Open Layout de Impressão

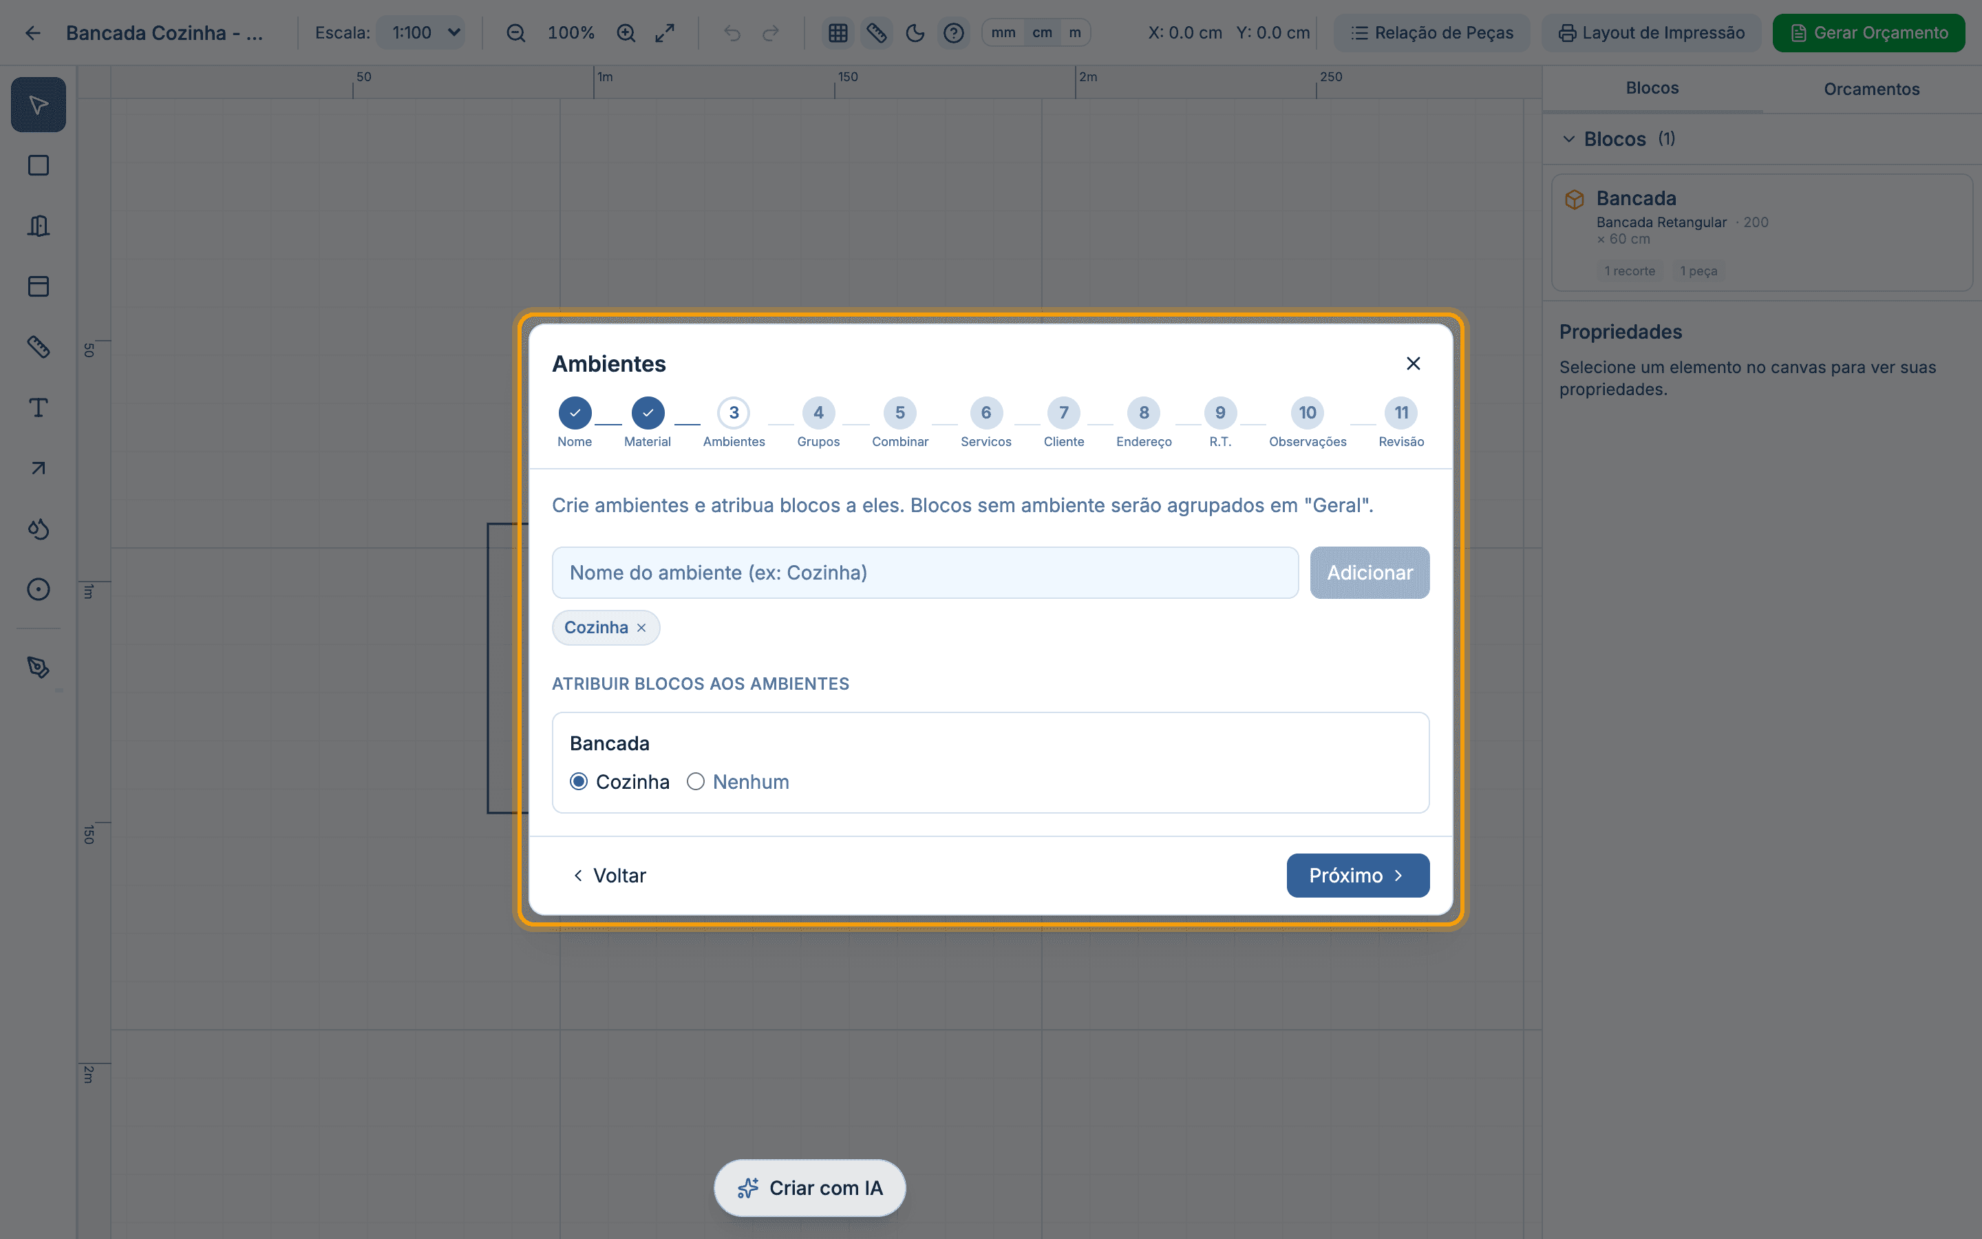[x=1651, y=33]
